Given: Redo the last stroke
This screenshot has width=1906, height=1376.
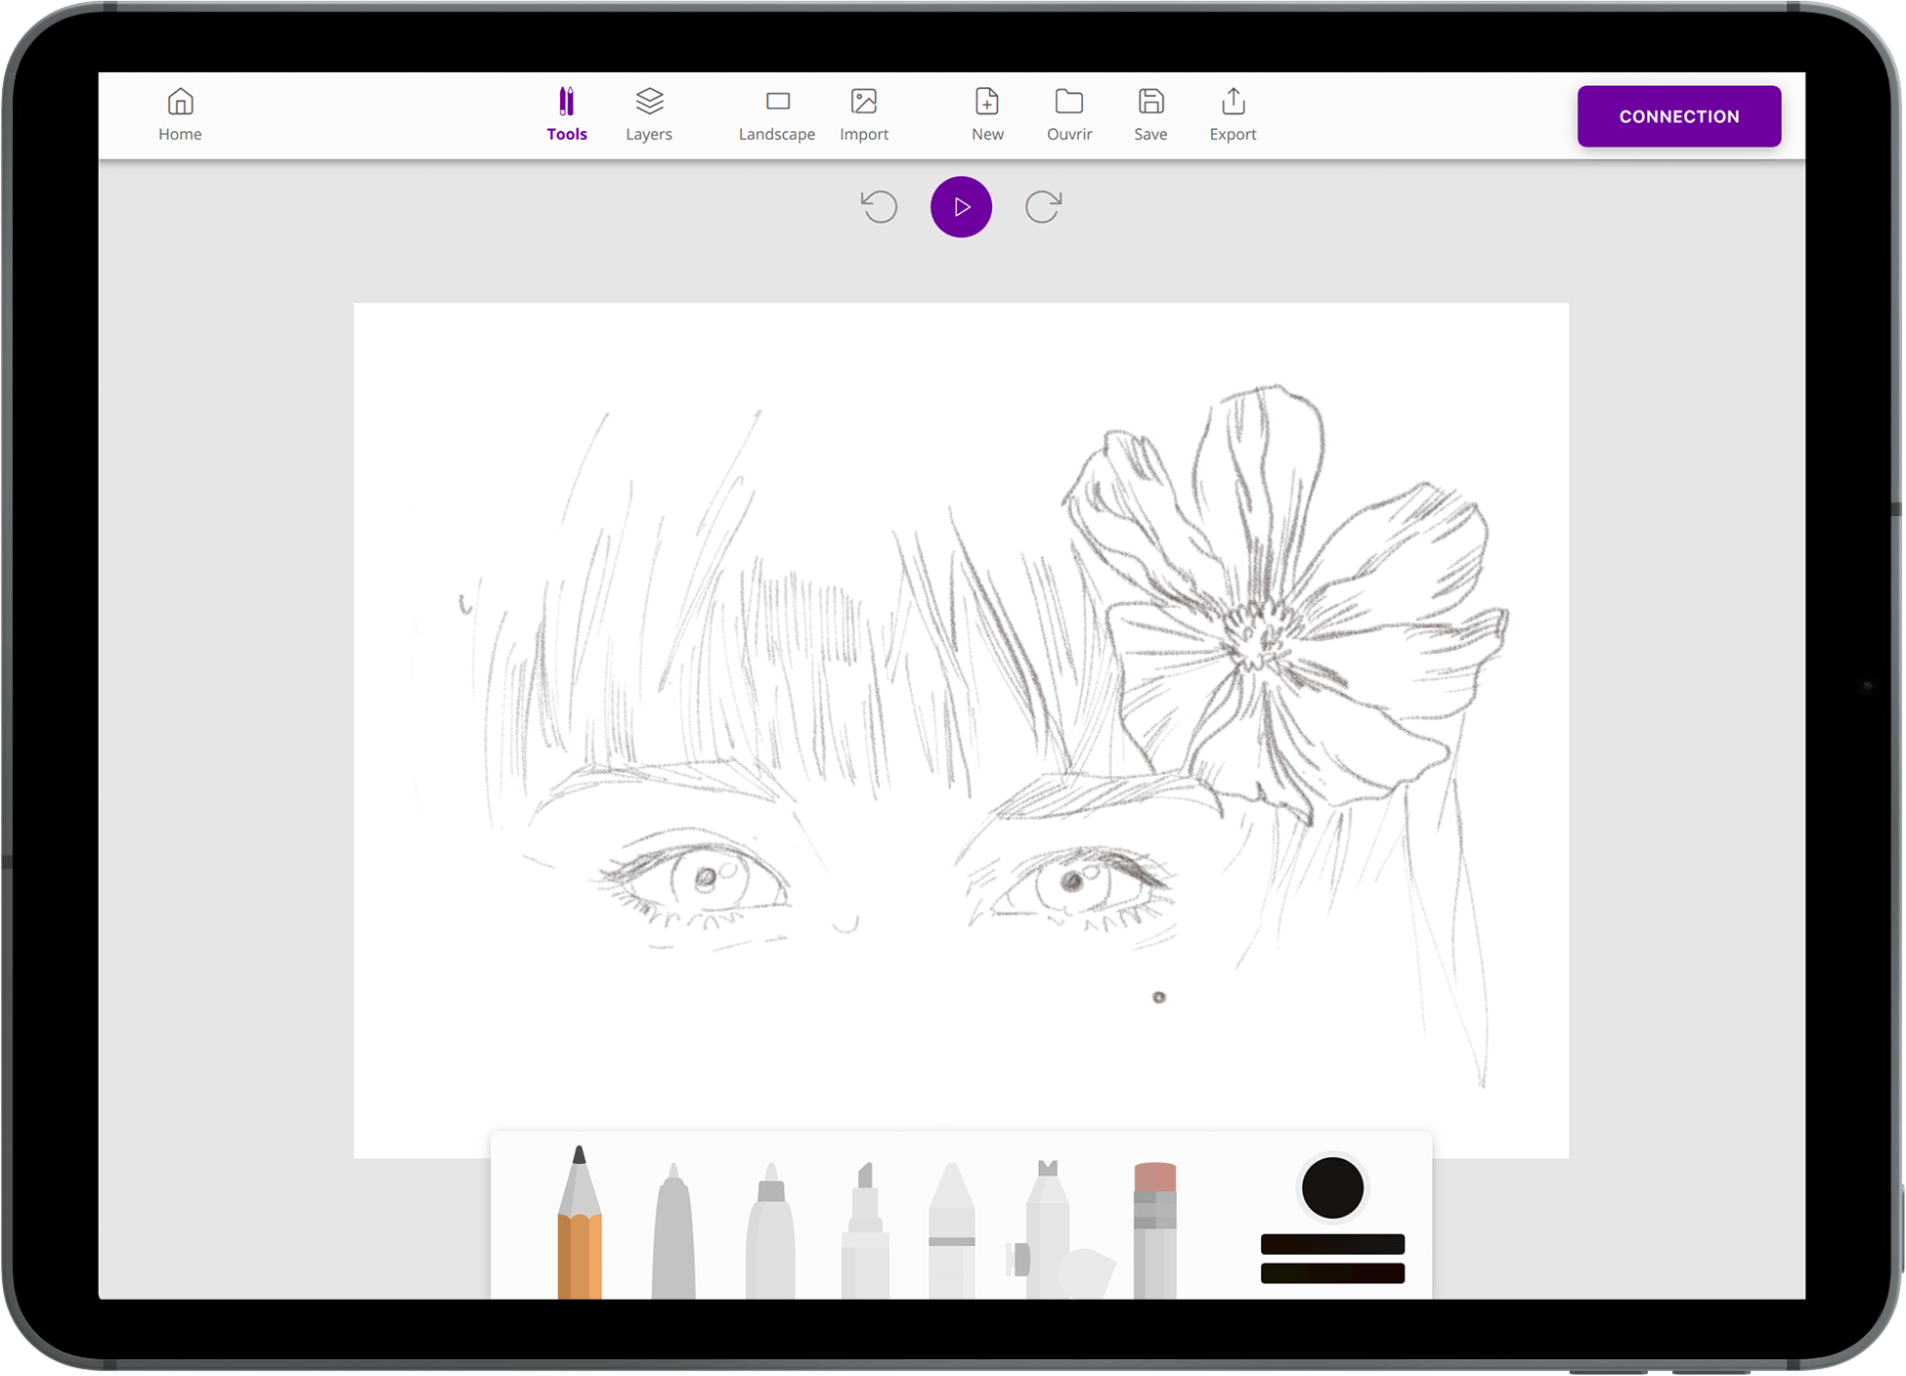Looking at the screenshot, I should (x=1043, y=207).
